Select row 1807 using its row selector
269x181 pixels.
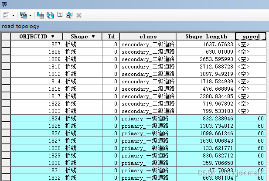click(6, 44)
